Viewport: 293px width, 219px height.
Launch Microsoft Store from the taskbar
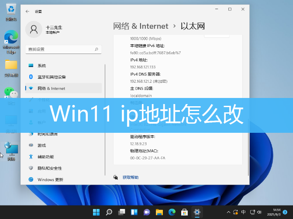point(185,212)
